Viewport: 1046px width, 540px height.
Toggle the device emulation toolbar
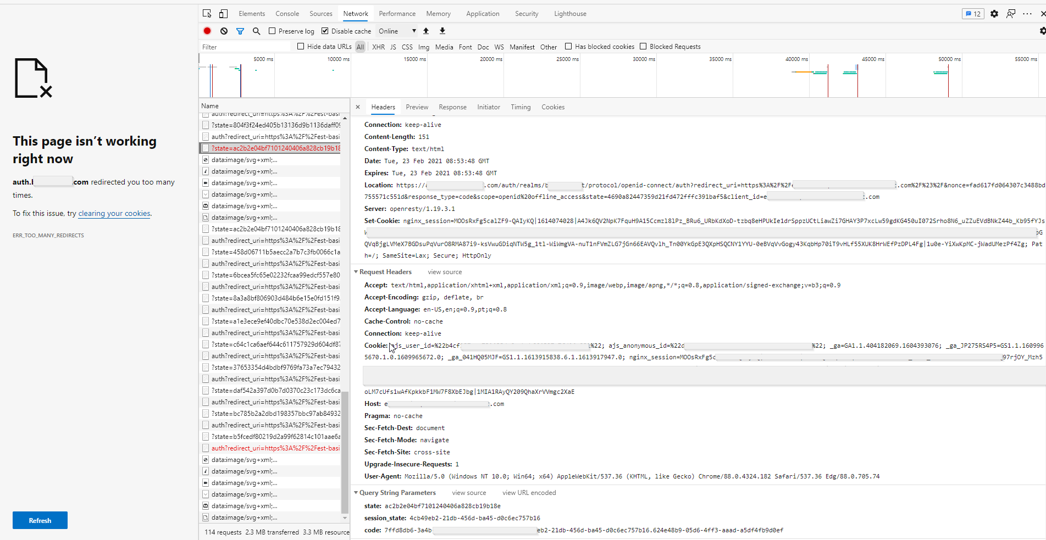tap(223, 13)
